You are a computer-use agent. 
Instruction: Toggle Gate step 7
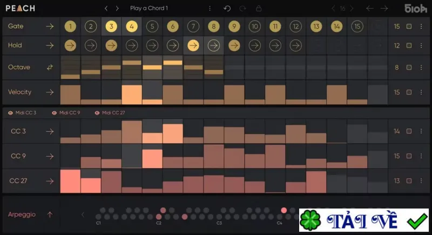click(x=193, y=26)
